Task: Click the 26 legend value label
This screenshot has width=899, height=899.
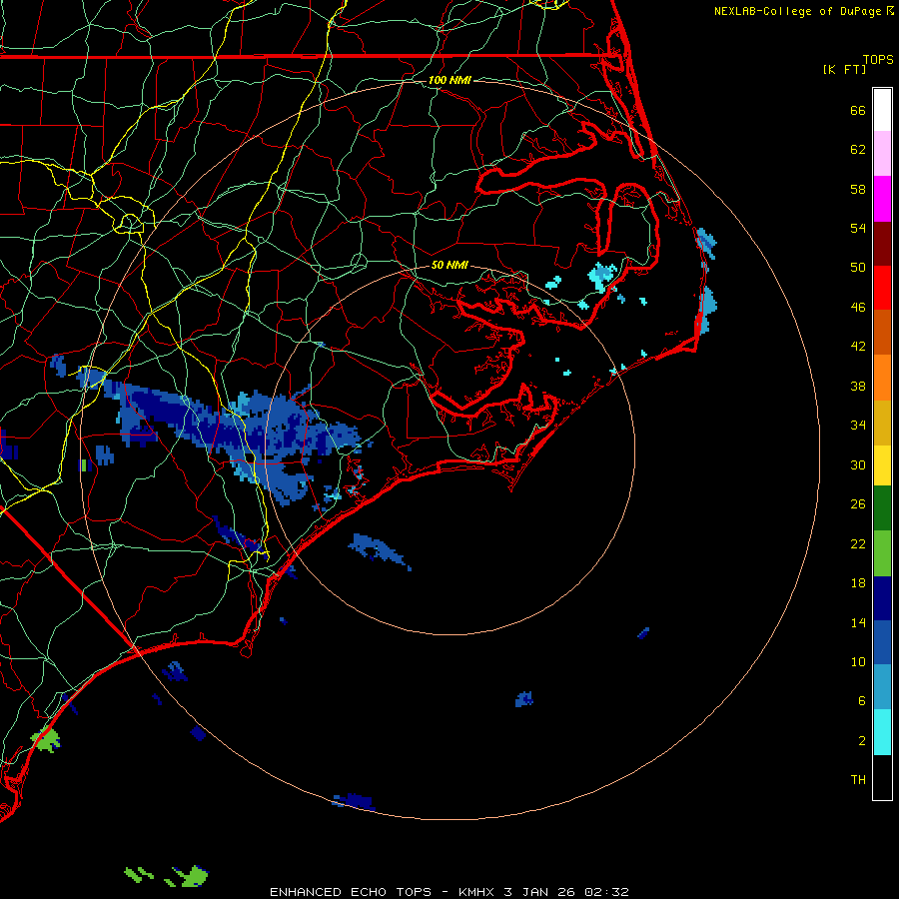Action: coord(858,504)
